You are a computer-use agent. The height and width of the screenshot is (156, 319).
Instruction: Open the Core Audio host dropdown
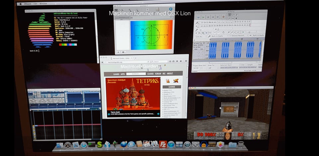[x=201, y=36]
